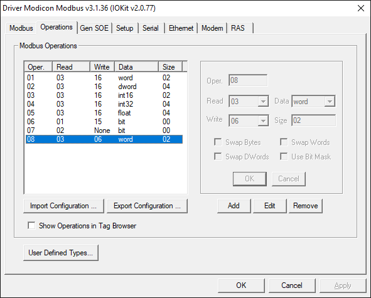Open the Gen SOE tab
This screenshot has height=298, width=371.
94,28
